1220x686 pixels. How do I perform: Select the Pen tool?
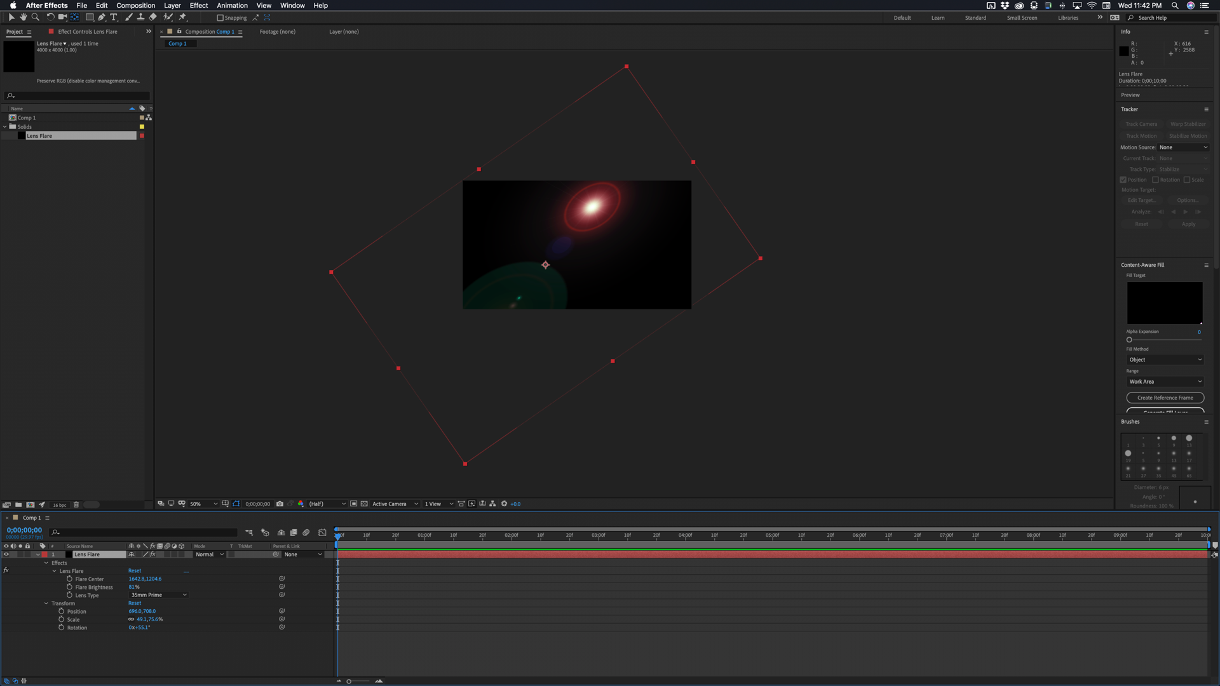(x=102, y=17)
